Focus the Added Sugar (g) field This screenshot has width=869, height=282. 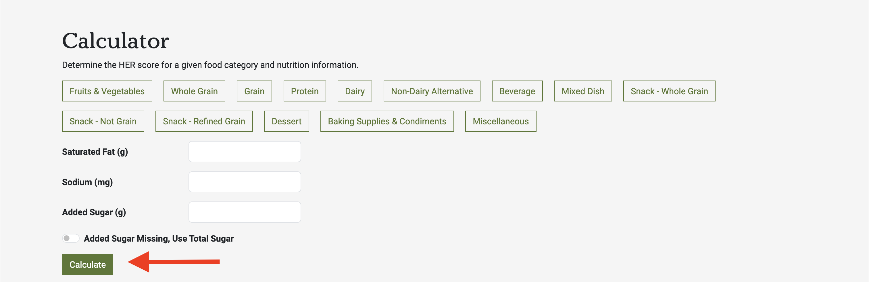tap(245, 212)
